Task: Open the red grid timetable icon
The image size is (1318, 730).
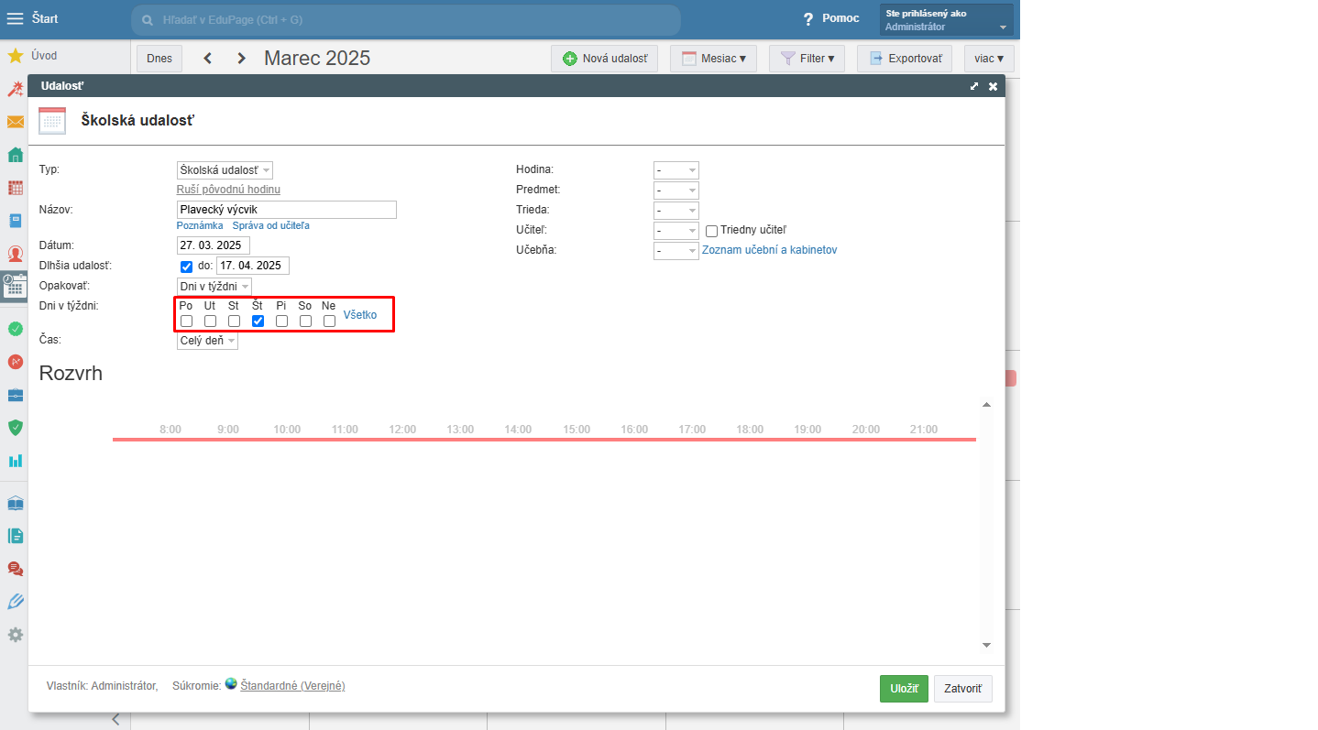Action: (x=15, y=188)
